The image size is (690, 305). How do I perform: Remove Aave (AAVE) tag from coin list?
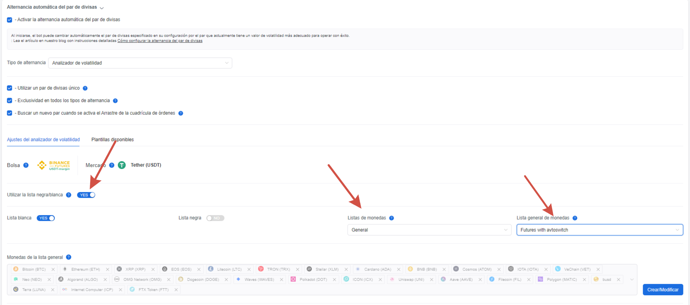480,280
